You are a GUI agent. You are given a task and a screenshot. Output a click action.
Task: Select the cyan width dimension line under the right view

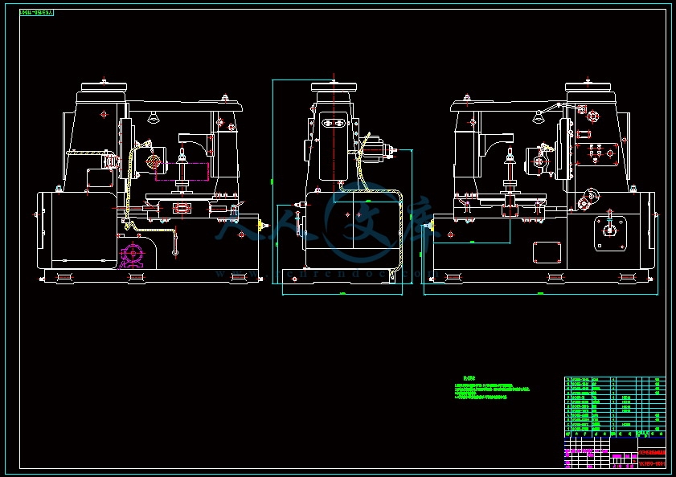pyautogui.click(x=541, y=294)
